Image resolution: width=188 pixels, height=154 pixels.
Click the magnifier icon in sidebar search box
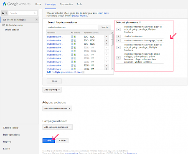point(35,13)
